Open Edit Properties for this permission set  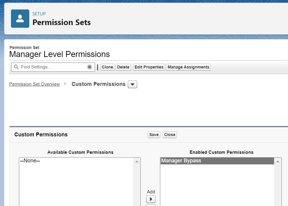coord(149,67)
